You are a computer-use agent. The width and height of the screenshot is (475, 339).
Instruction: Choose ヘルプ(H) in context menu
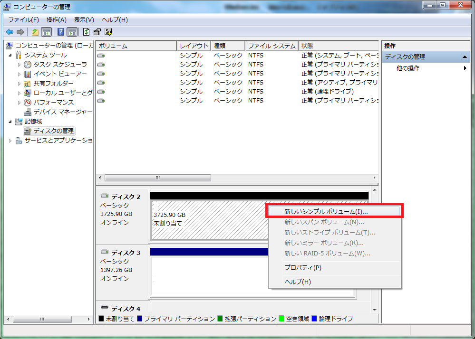[334, 282]
